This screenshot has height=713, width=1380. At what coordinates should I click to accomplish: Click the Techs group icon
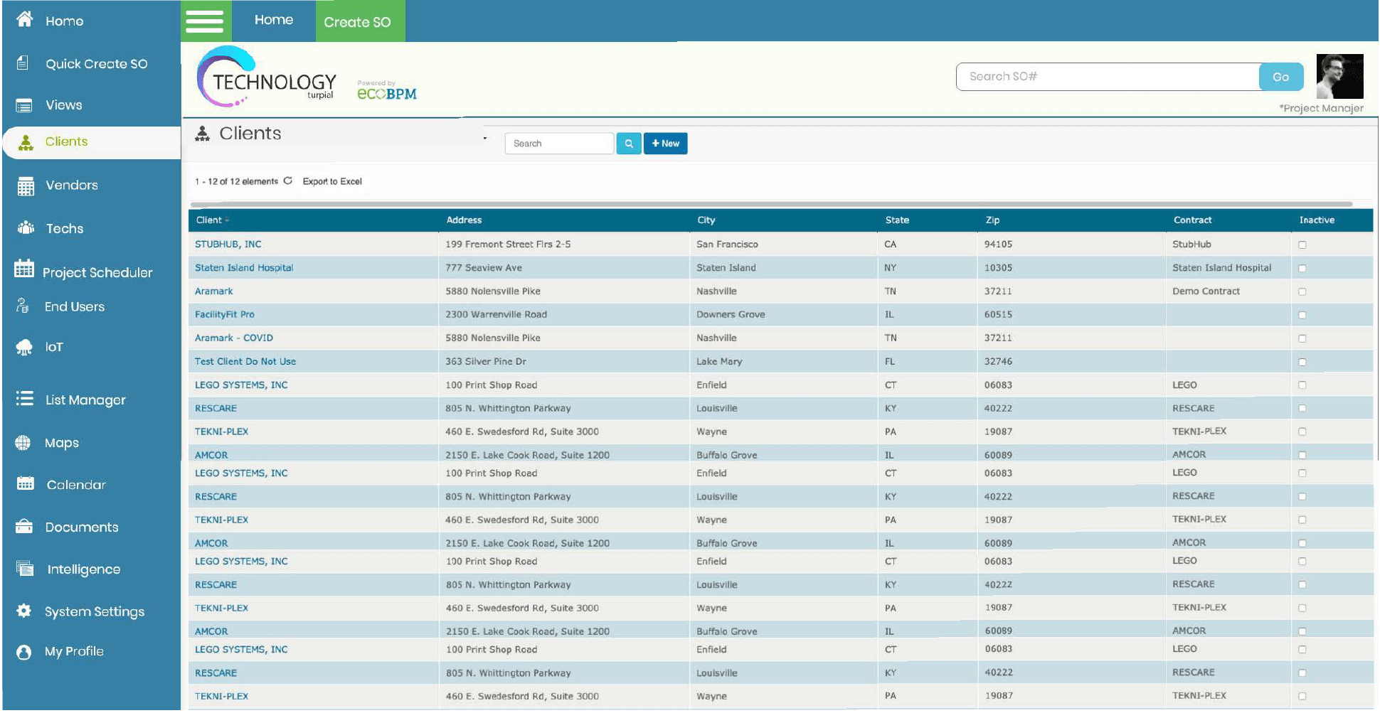click(x=26, y=228)
